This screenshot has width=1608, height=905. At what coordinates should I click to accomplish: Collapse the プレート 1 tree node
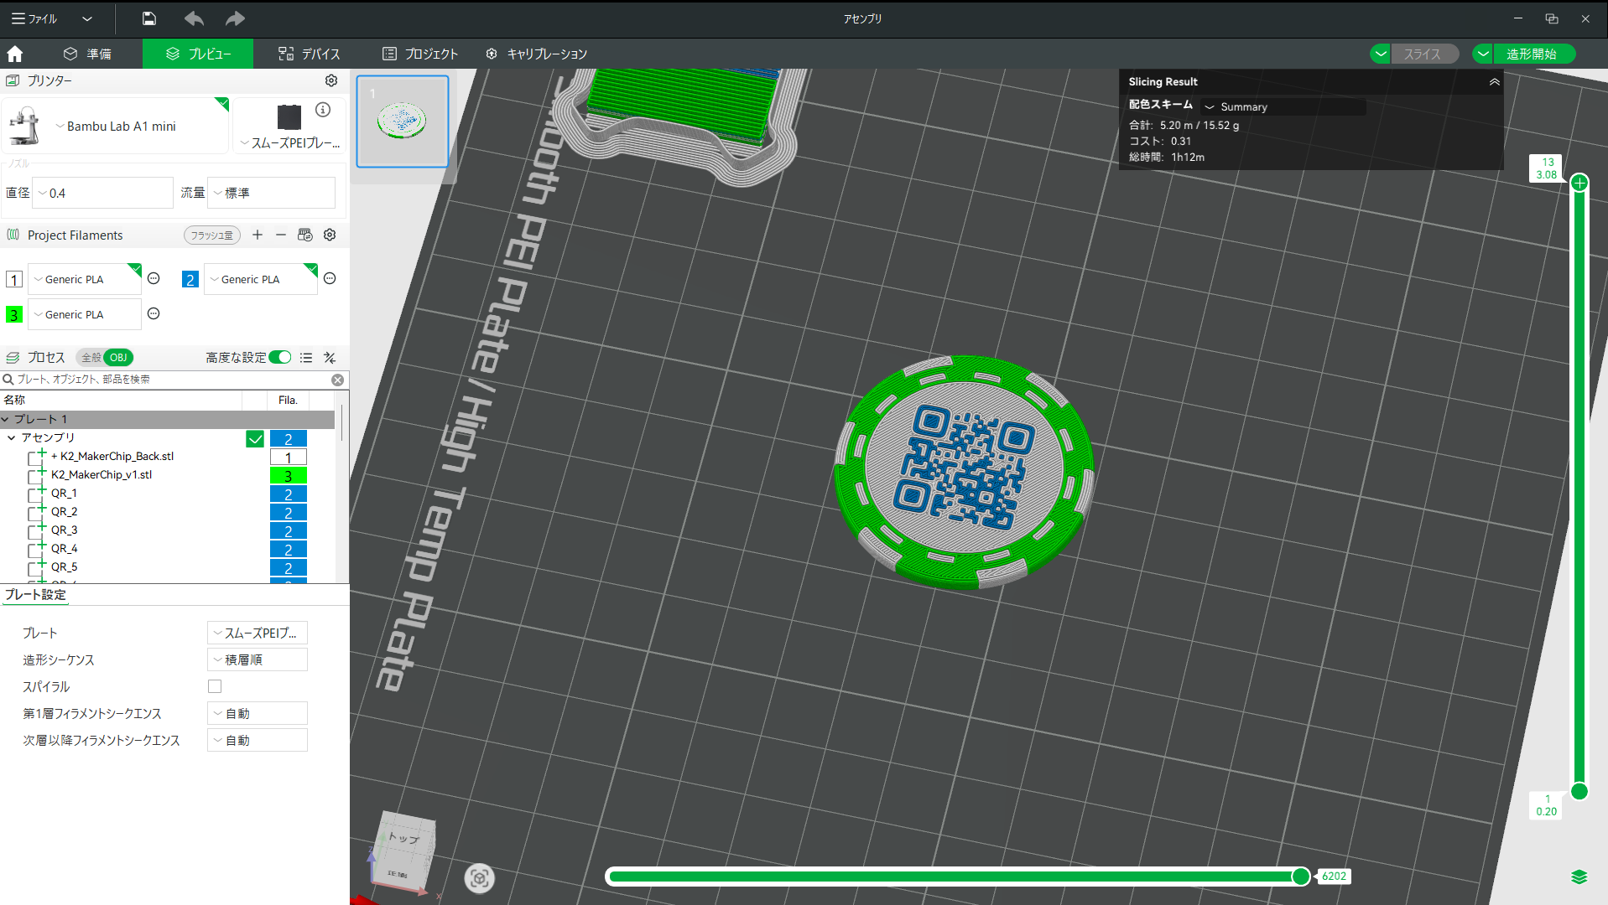(6, 419)
